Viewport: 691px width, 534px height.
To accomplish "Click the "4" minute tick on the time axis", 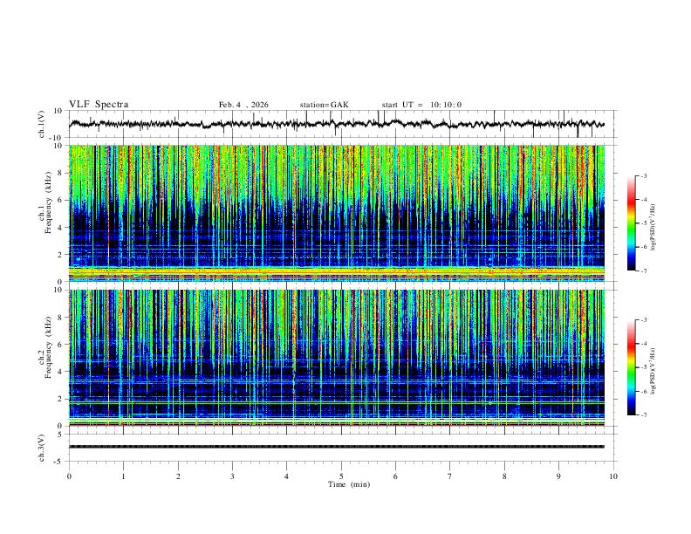I will point(286,476).
